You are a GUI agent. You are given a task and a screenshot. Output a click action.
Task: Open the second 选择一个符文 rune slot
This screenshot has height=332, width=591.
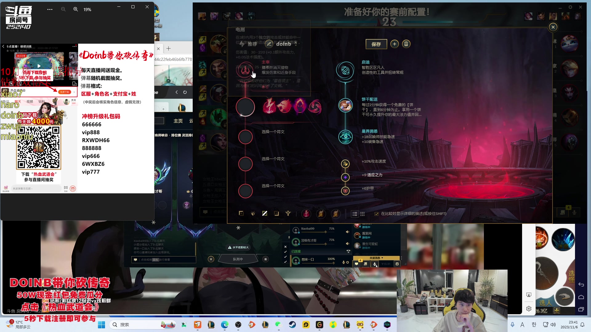245,164
